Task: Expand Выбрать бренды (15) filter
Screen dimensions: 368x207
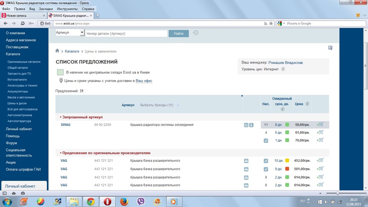Action: [159, 105]
